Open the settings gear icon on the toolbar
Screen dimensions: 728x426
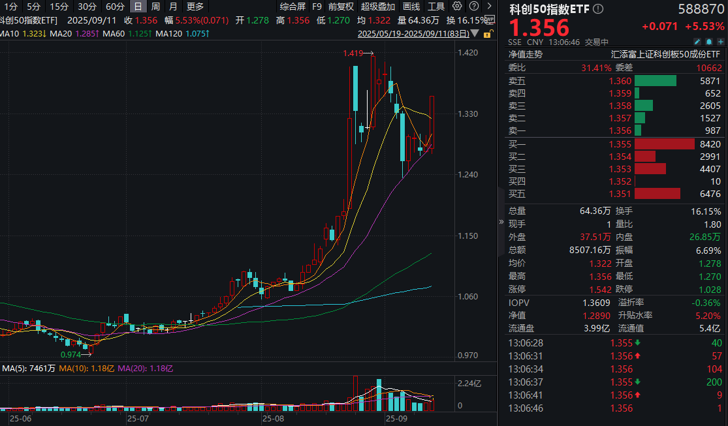(456, 7)
